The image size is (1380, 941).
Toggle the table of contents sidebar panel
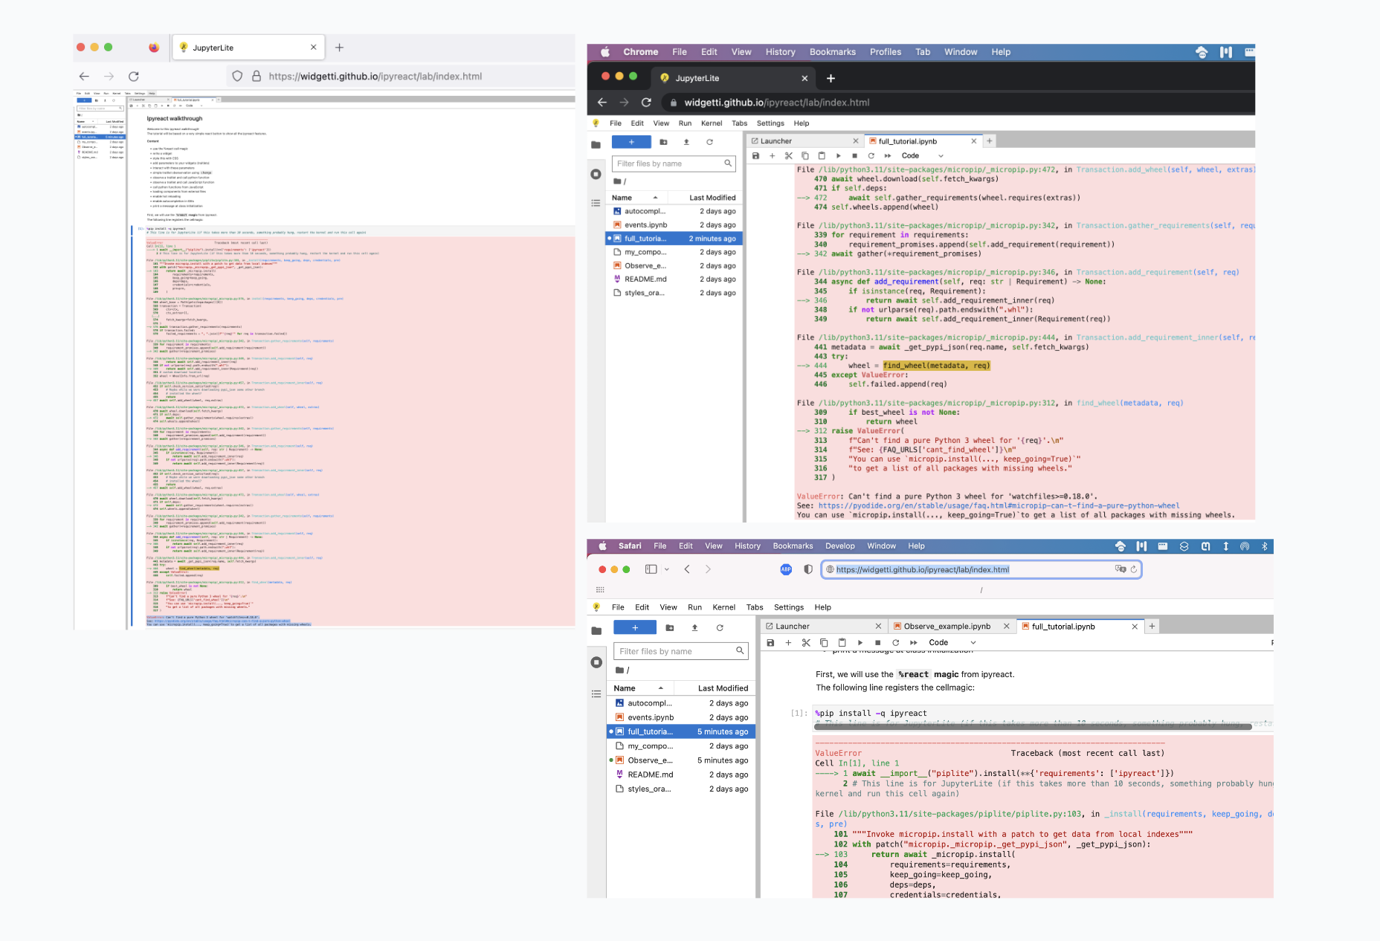coord(596,203)
